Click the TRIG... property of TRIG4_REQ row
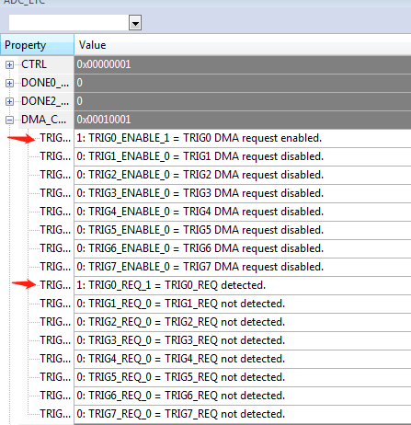This screenshot has height=425, width=411. (x=55, y=359)
